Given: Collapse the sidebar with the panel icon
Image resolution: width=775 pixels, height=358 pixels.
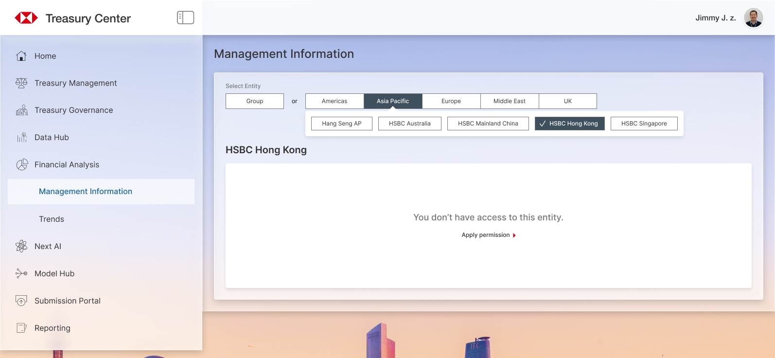Looking at the screenshot, I should click(x=185, y=18).
